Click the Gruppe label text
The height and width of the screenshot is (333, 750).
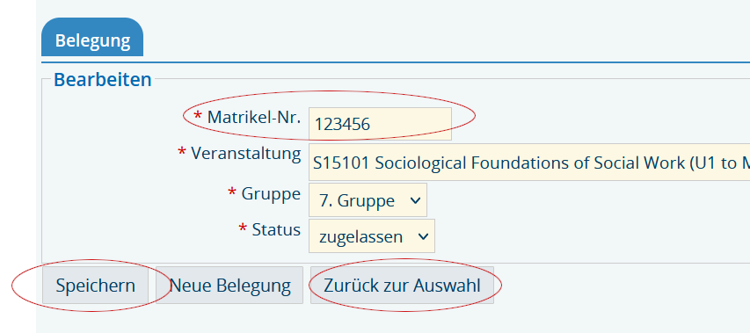pos(271,194)
